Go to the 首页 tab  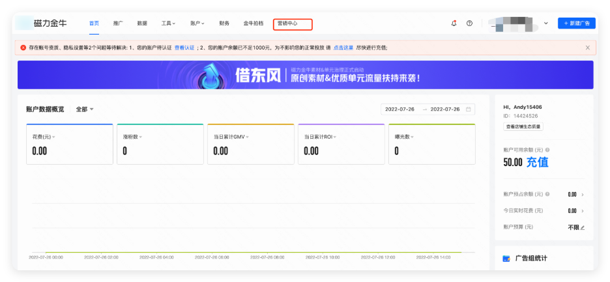pos(94,23)
